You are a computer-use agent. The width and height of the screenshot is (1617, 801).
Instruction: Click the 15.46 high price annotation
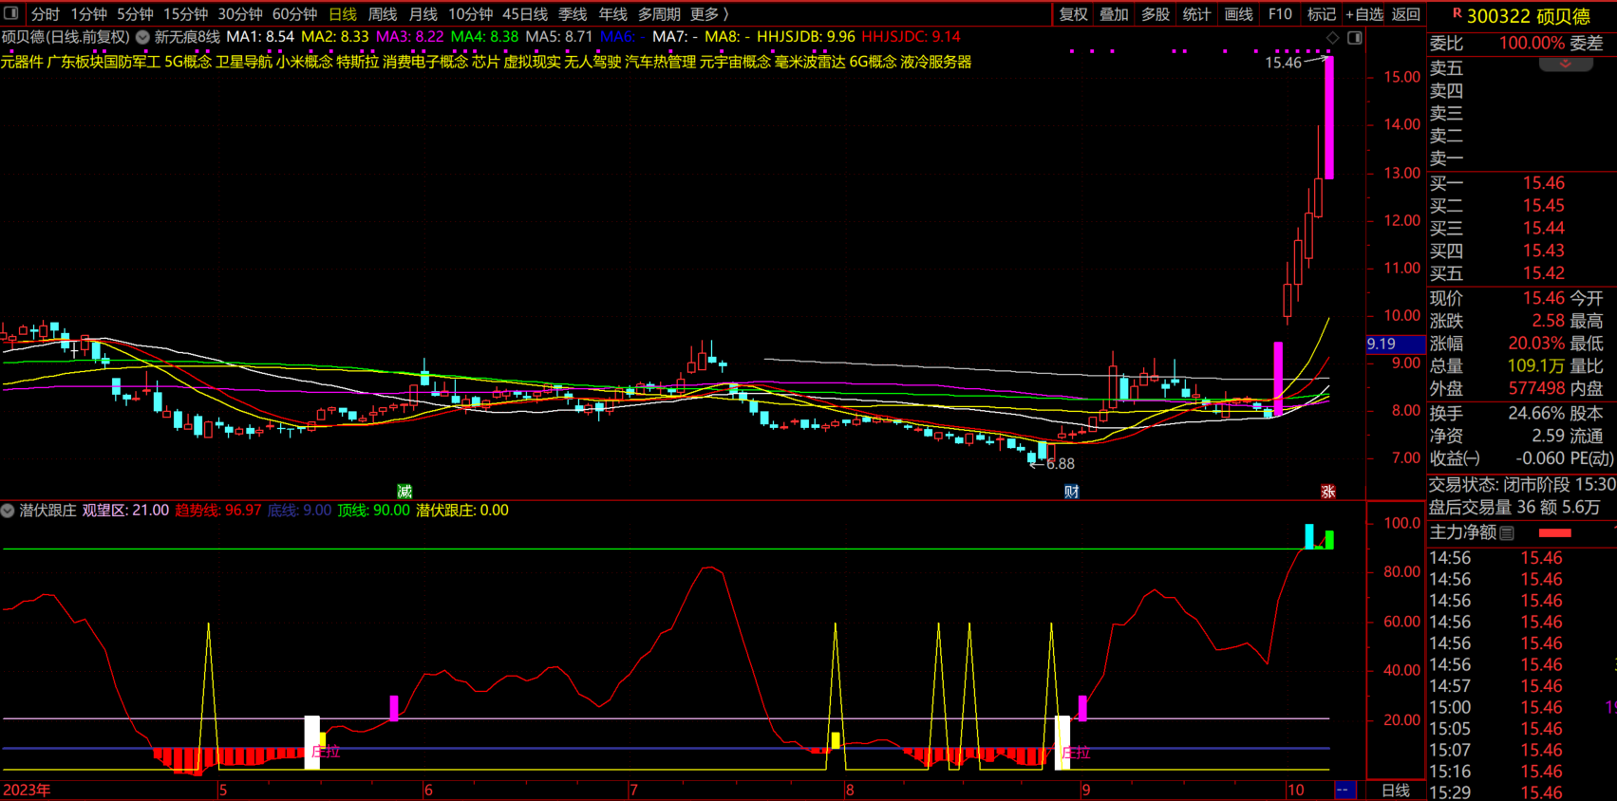tap(1283, 63)
